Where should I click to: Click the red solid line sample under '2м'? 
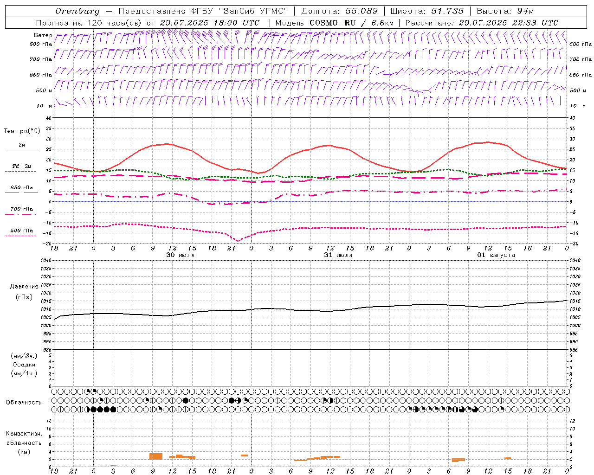(x=21, y=150)
